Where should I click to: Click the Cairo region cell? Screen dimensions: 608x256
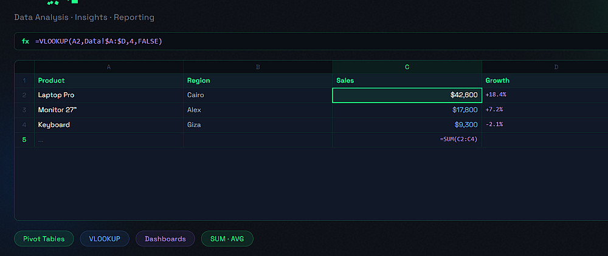pyautogui.click(x=258, y=95)
